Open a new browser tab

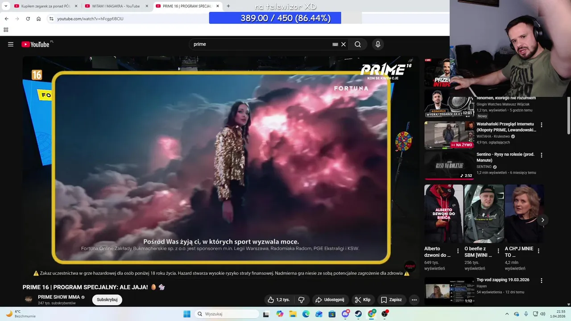pyautogui.click(x=228, y=6)
